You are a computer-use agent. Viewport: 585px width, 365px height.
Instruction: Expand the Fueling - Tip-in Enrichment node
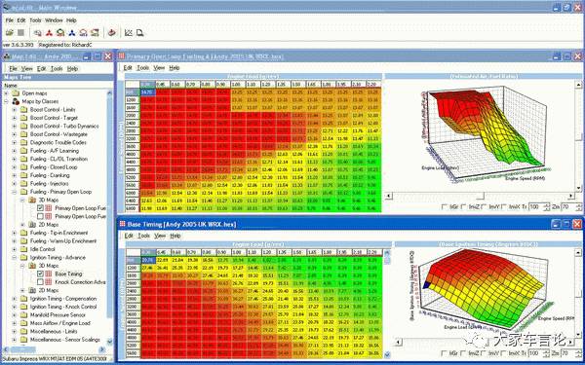click(x=15, y=233)
